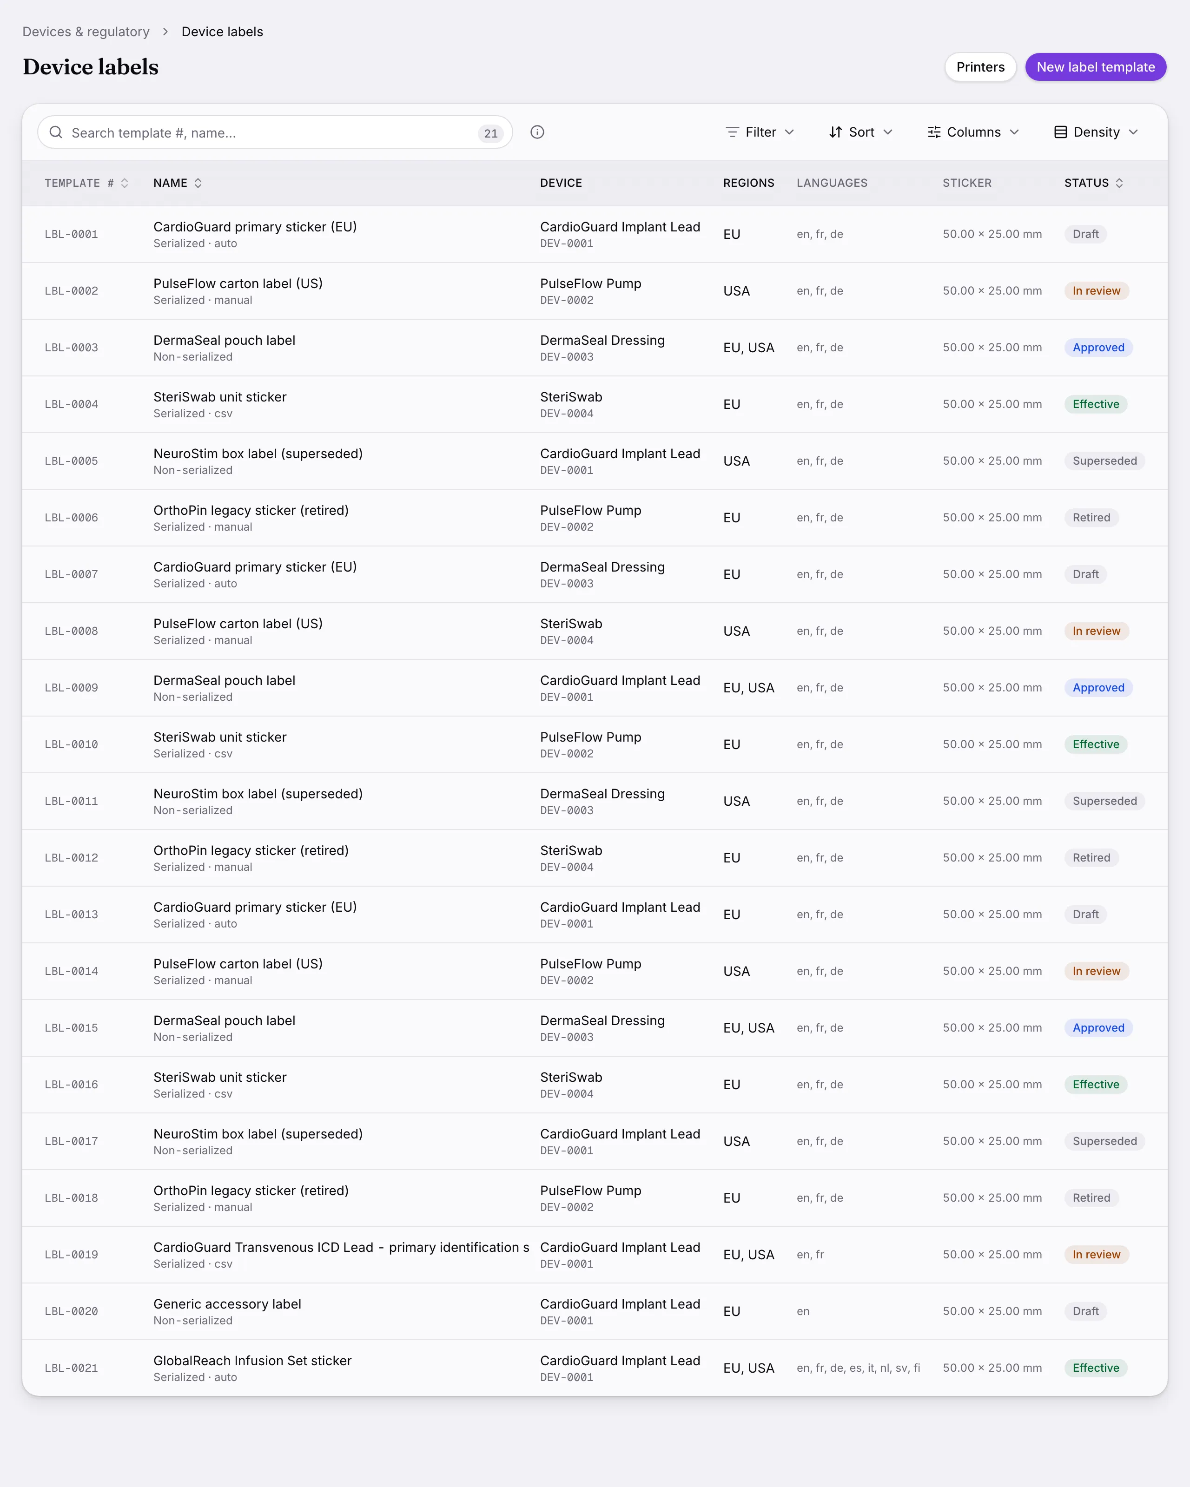Click the magnifier icon in search box
1190x1487 pixels.
pyautogui.click(x=56, y=132)
